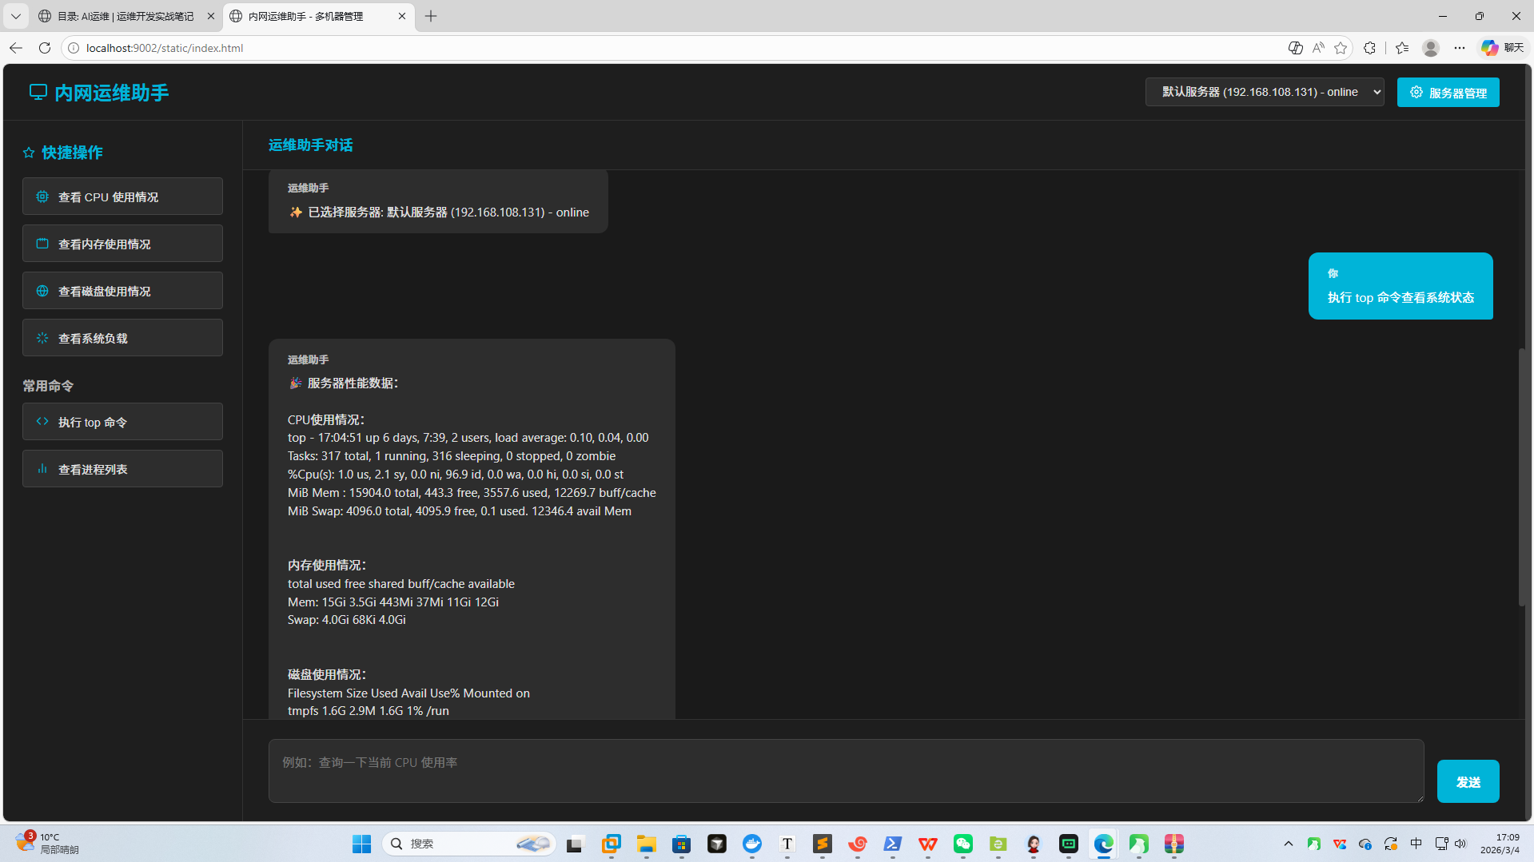Go back in browser history

[x=16, y=48]
